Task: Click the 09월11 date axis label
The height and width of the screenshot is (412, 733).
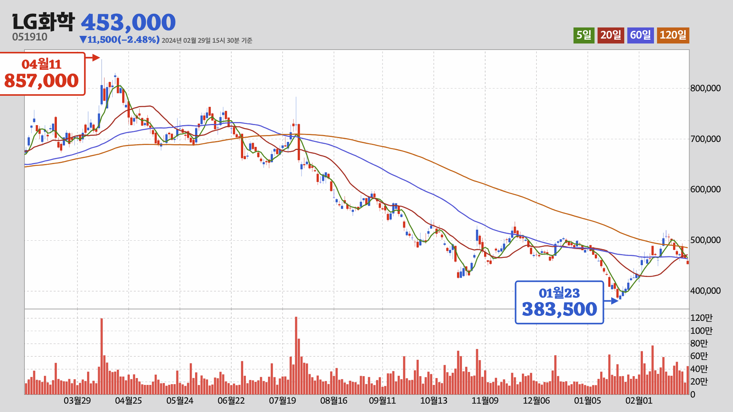Action: click(382, 401)
